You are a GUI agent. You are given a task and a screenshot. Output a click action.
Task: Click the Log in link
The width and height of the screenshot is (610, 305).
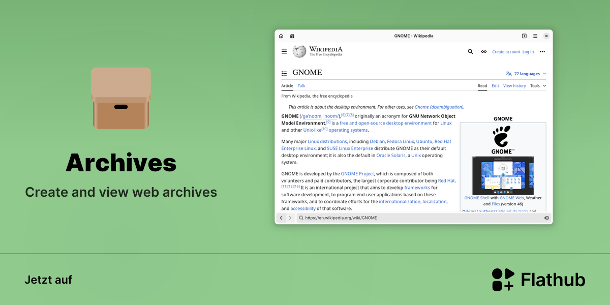click(x=528, y=52)
